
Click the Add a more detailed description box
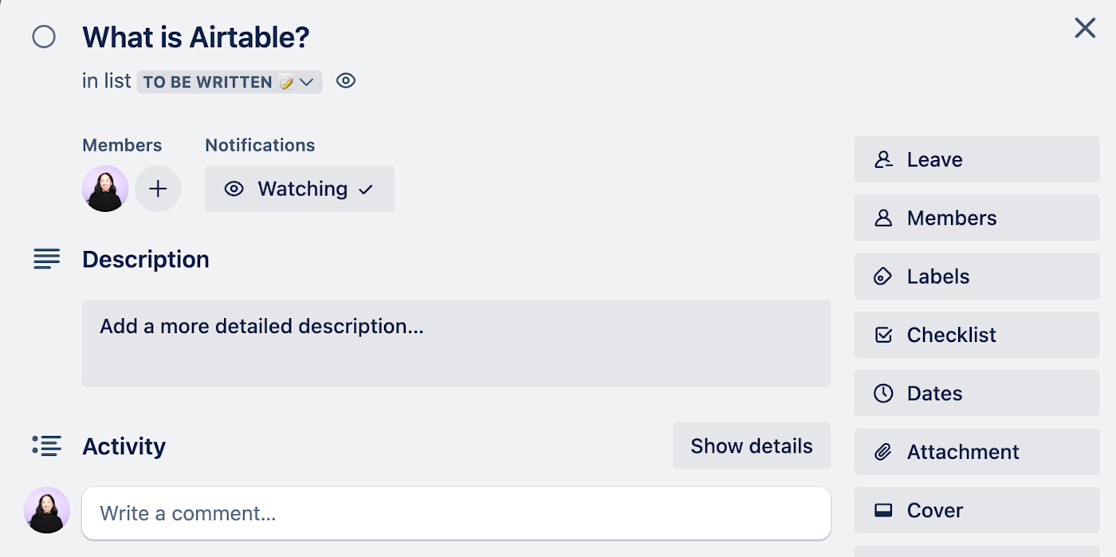[x=456, y=343]
